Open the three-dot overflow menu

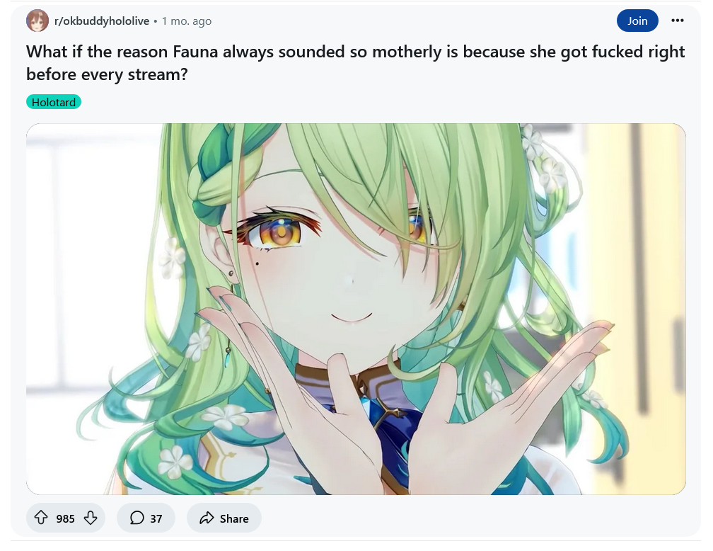[677, 21]
